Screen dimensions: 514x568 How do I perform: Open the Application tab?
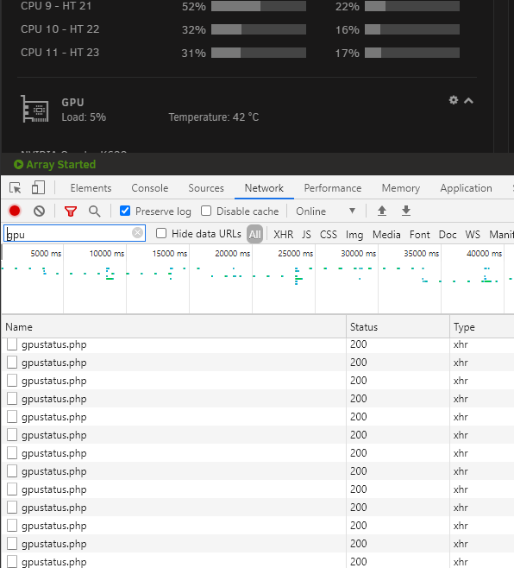tap(466, 188)
